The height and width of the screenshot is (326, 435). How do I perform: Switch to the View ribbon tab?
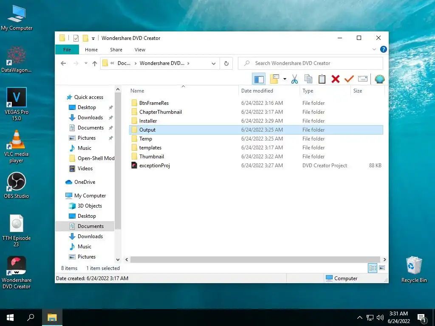coord(140,50)
